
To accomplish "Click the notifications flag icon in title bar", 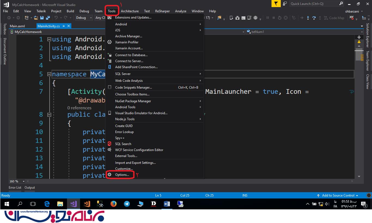I will [276, 4].
